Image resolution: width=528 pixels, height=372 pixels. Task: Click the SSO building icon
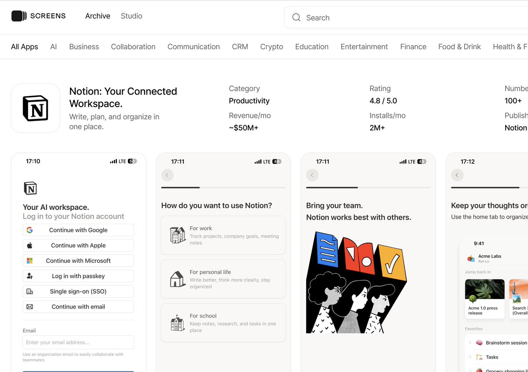(x=29, y=291)
